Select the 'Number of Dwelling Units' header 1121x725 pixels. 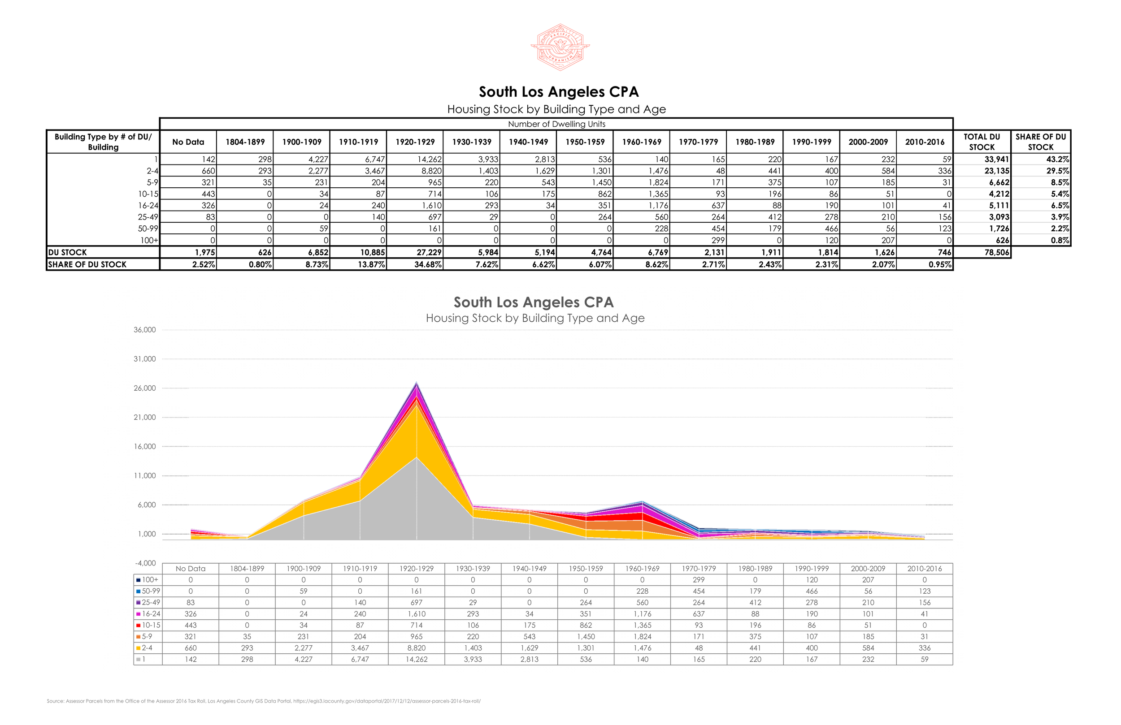tap(557, 124)
